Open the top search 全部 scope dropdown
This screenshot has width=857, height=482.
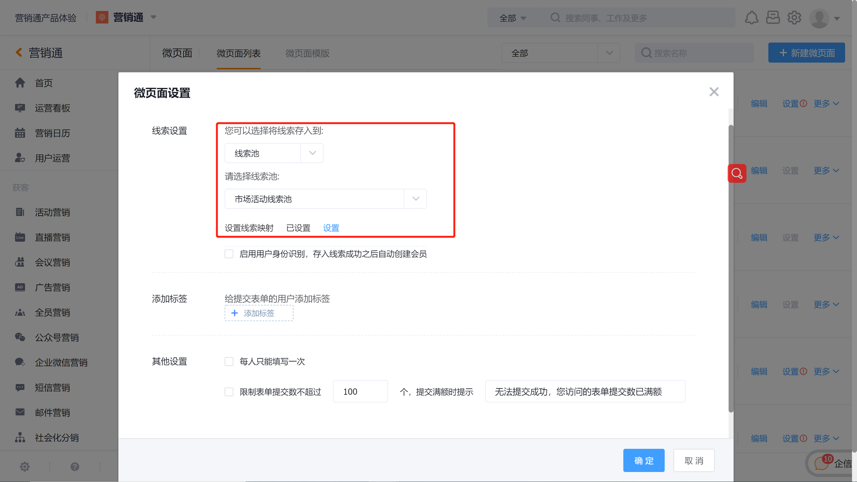513,18
